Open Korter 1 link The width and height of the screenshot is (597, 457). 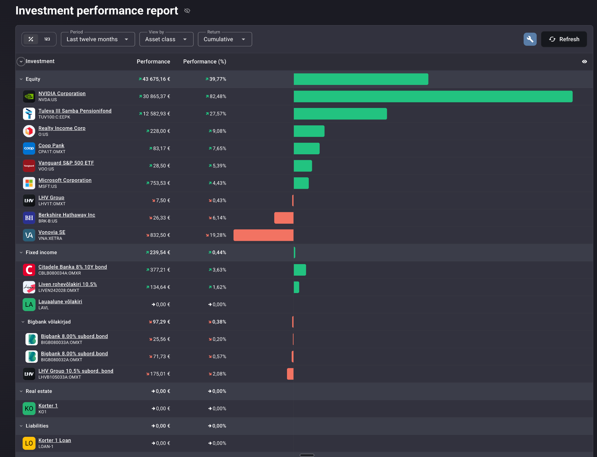tap(48, 406)
